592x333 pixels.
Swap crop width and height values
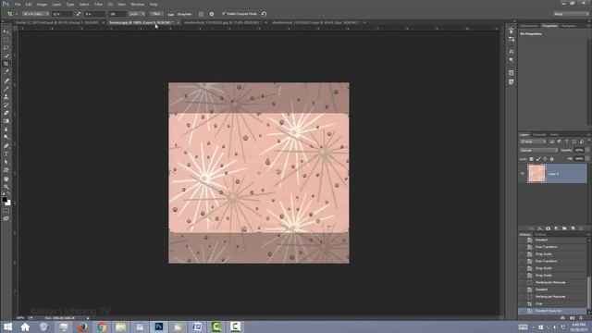78,14
